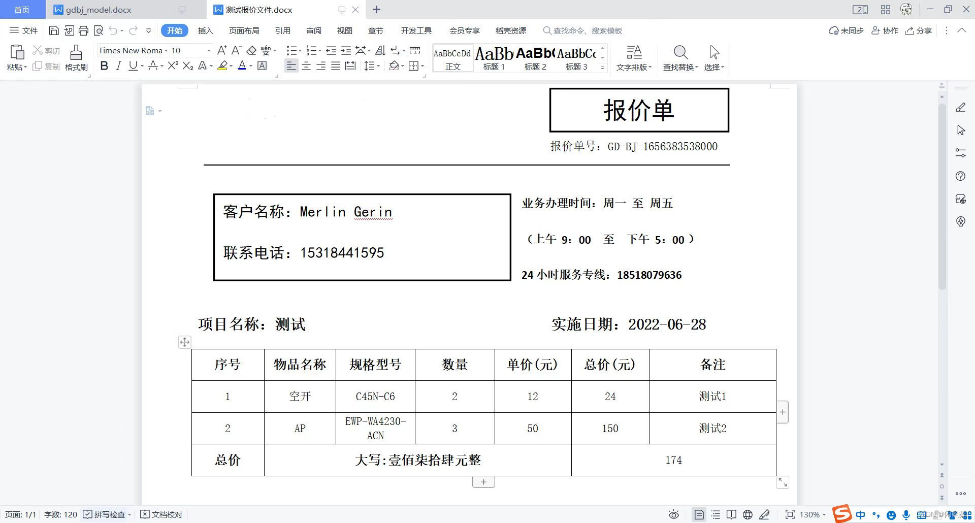Image resolution: width=975 pixels, height=523 pixels.
Task: Click the Sort (A-Z arrow) icon
Action: [x=380, y=50]
